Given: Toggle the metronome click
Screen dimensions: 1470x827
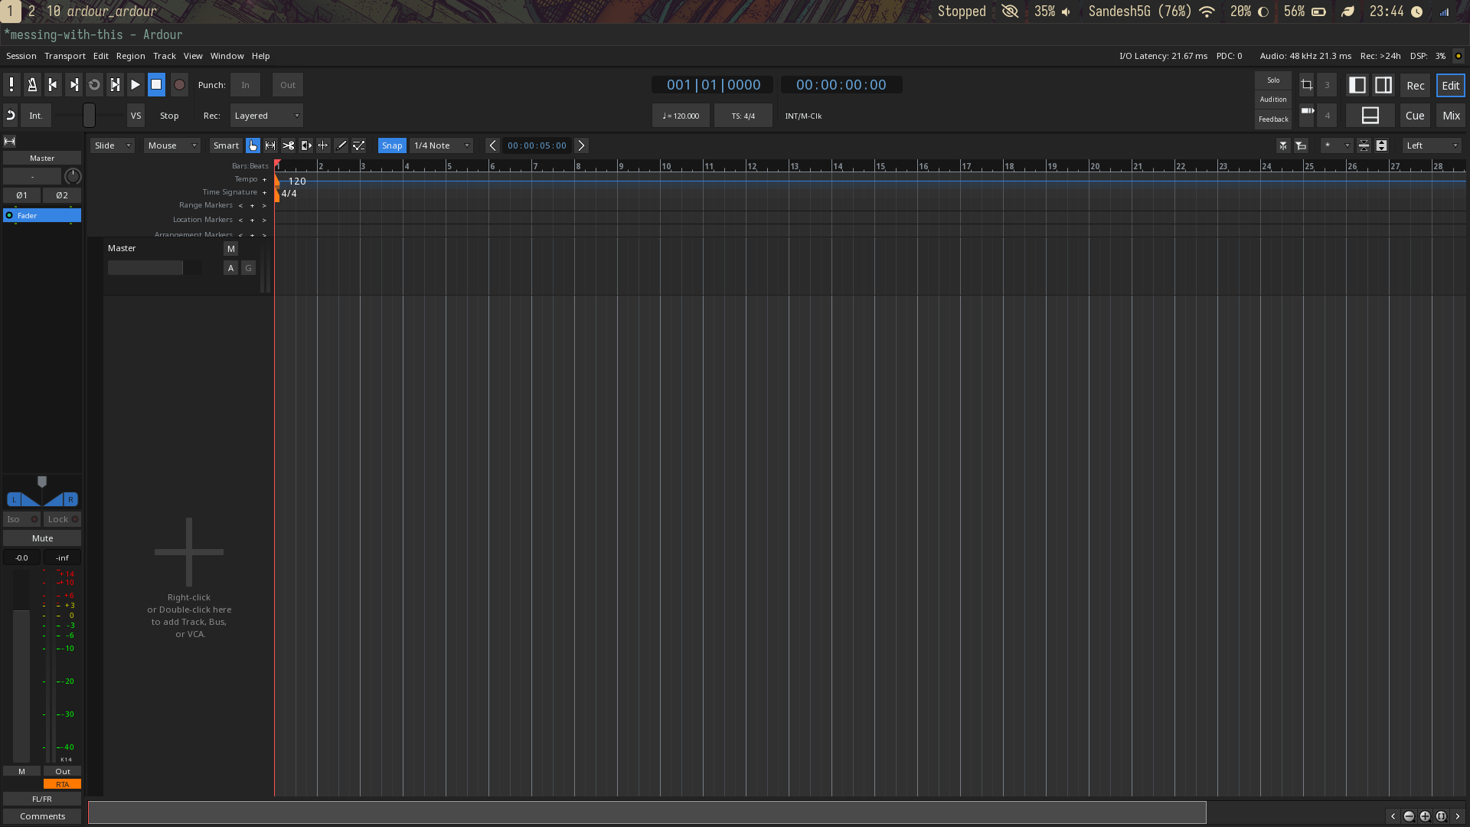Looking at the screenshot, I should pyautogui.click(x=32, y=85).
